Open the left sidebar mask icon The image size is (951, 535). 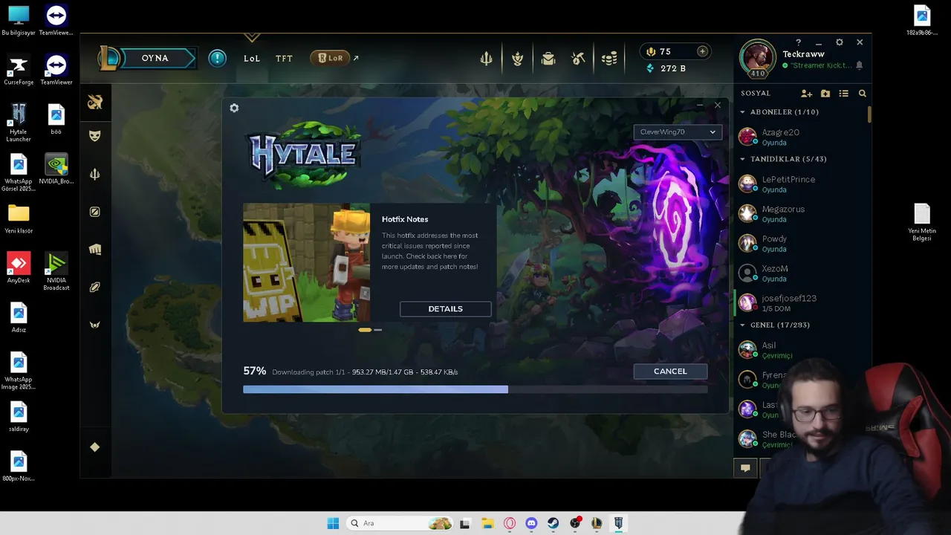coord(95,136)
